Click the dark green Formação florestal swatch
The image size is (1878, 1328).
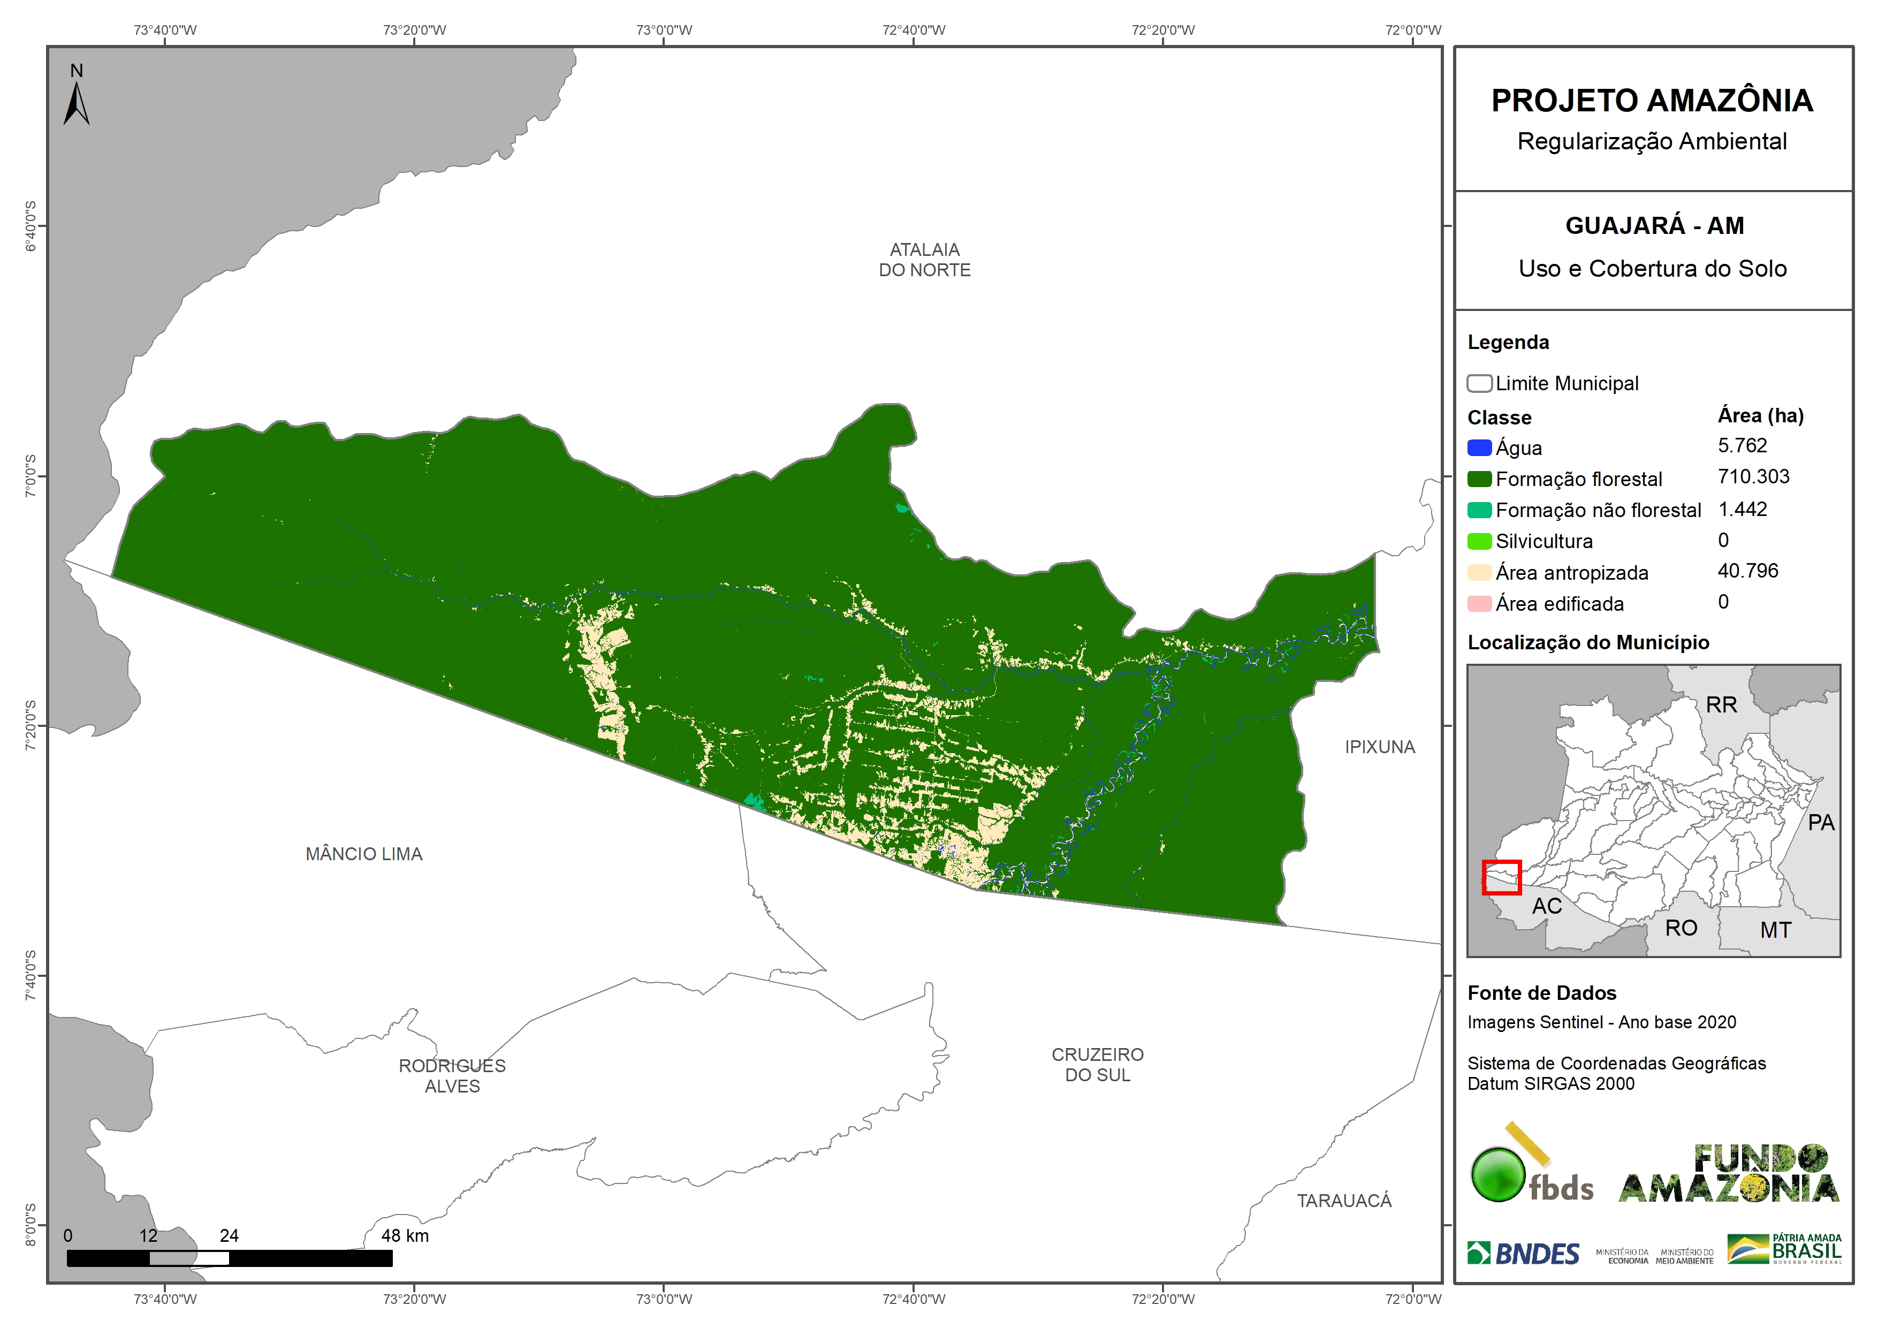(1479, 479)
